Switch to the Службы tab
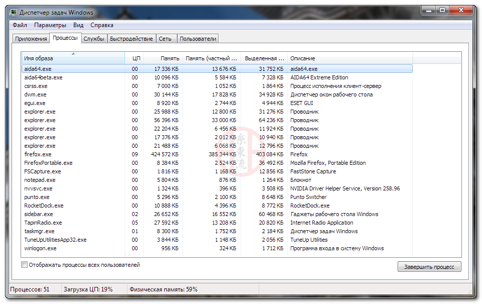This screenshot has width=482, height=304. pyautogui.click(x=94, y=39)
